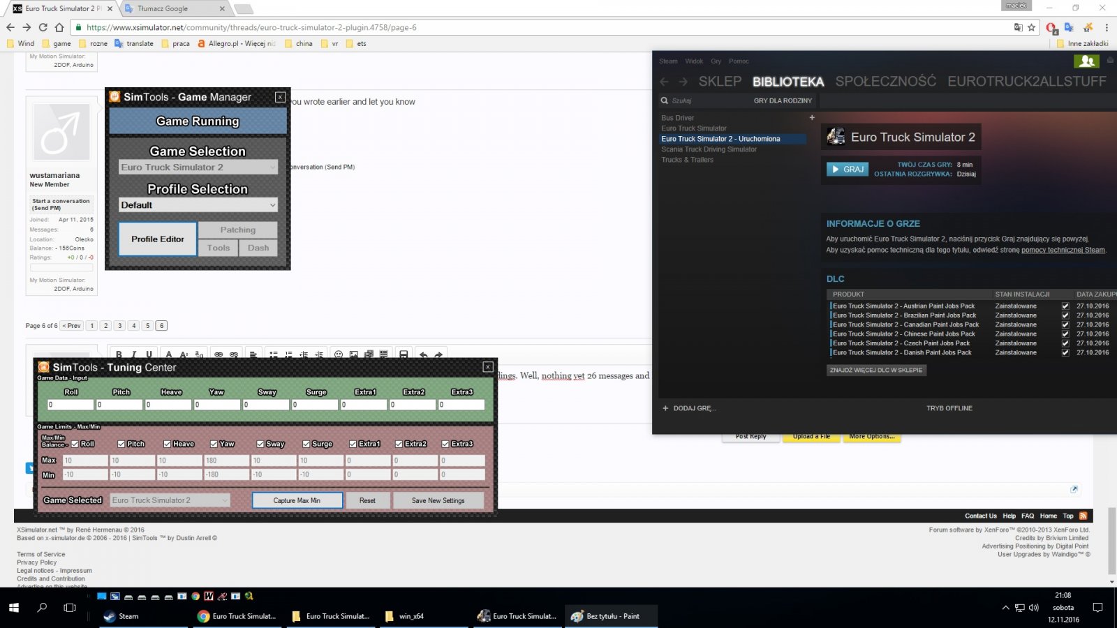Open the china bookmarks folder
Screen dimensions: 1117x628
click(299, 43)
